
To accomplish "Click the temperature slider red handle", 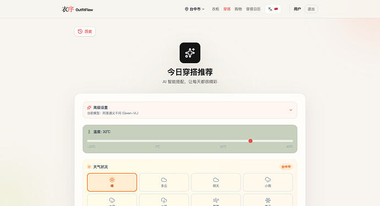I will click(251, 141).
